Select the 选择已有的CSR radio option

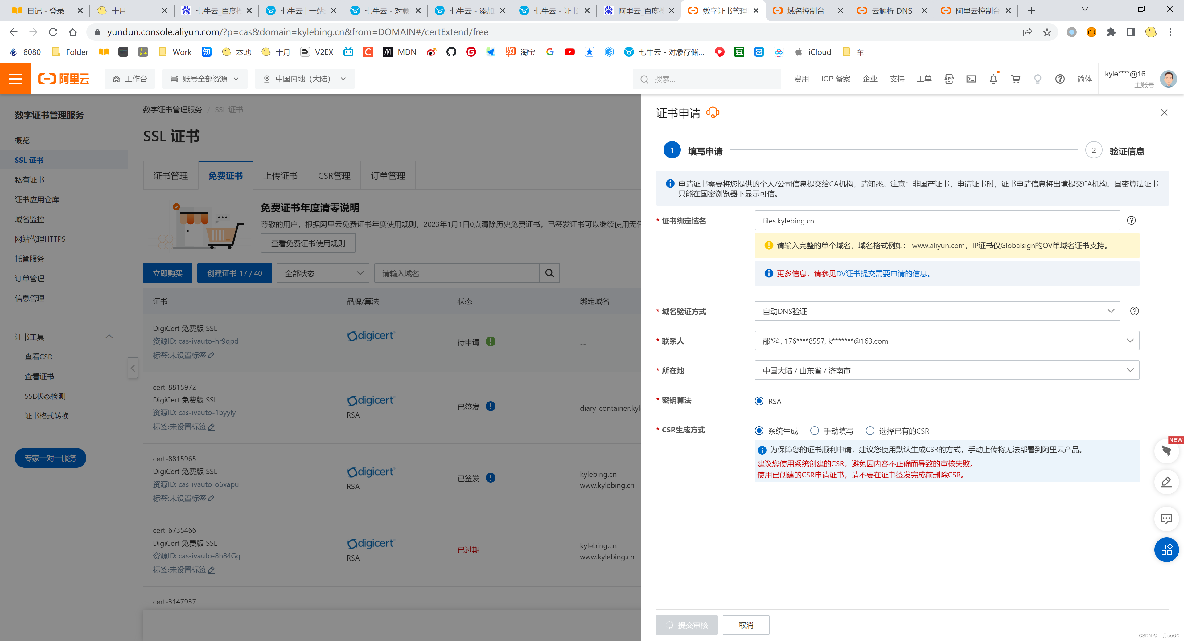pyautogui.click(x=869, y=431)
